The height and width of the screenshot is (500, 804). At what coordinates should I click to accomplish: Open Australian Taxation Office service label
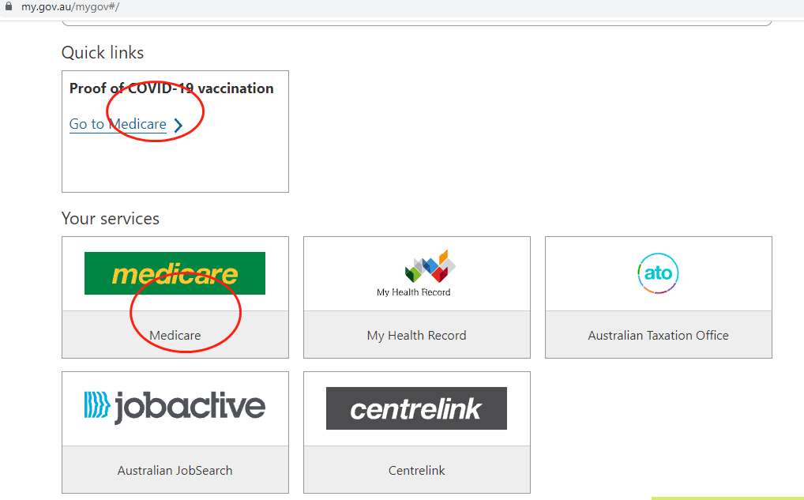tap(659, 336)
